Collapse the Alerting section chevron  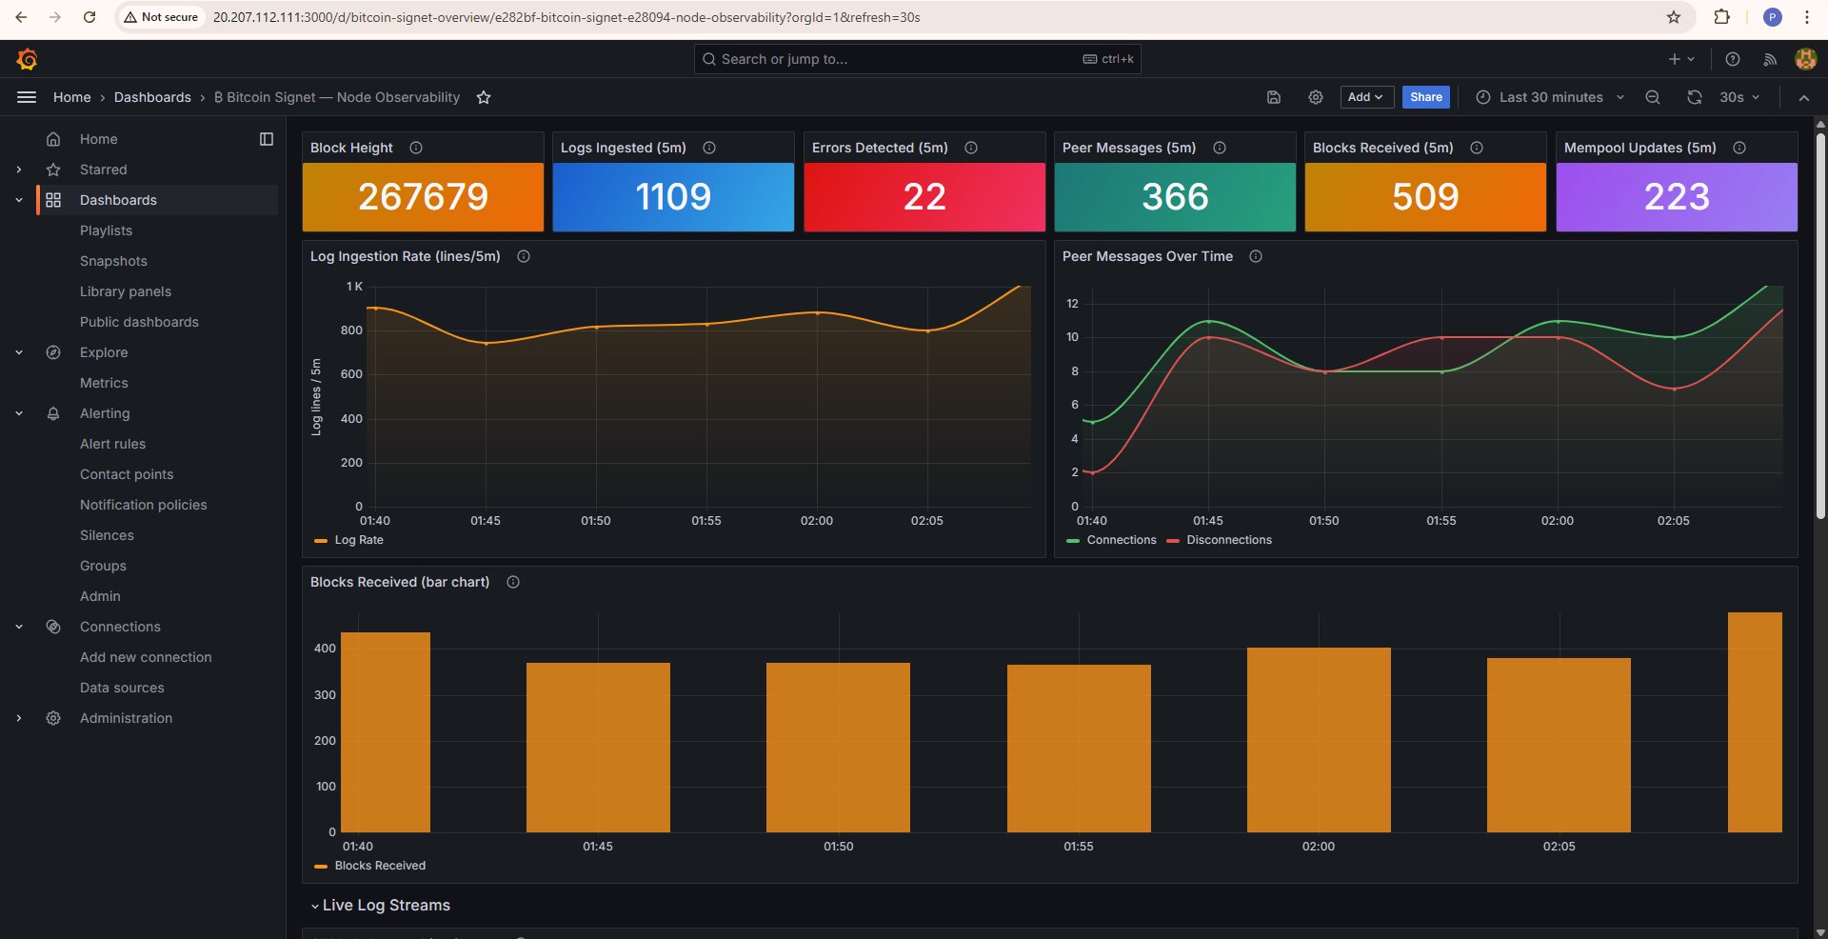19,413
